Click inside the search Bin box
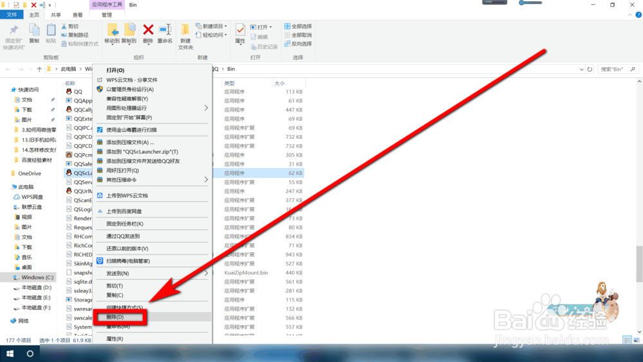 [617, 69]
